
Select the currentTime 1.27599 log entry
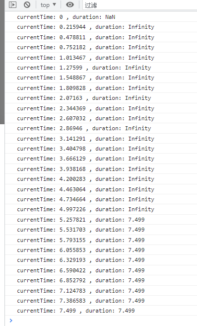tap(101, 68)
